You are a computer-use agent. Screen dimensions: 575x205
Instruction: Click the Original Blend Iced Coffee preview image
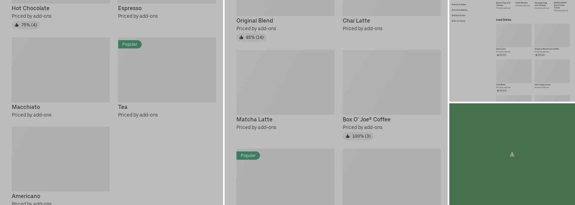click(552, 35)
